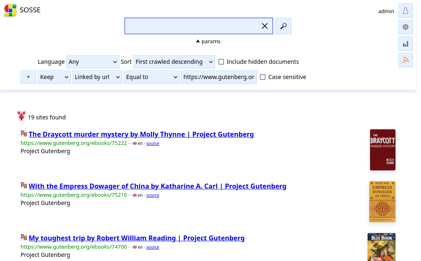Click the SOSSE logo icon
The height and width of the screenshot is (261, 421).
tap(10, 10)
